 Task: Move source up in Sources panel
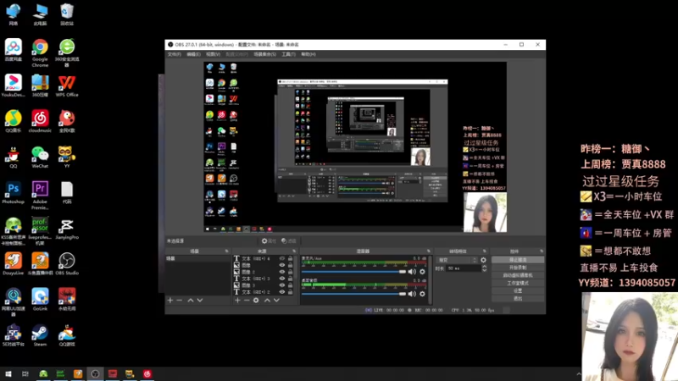[267, 300]
